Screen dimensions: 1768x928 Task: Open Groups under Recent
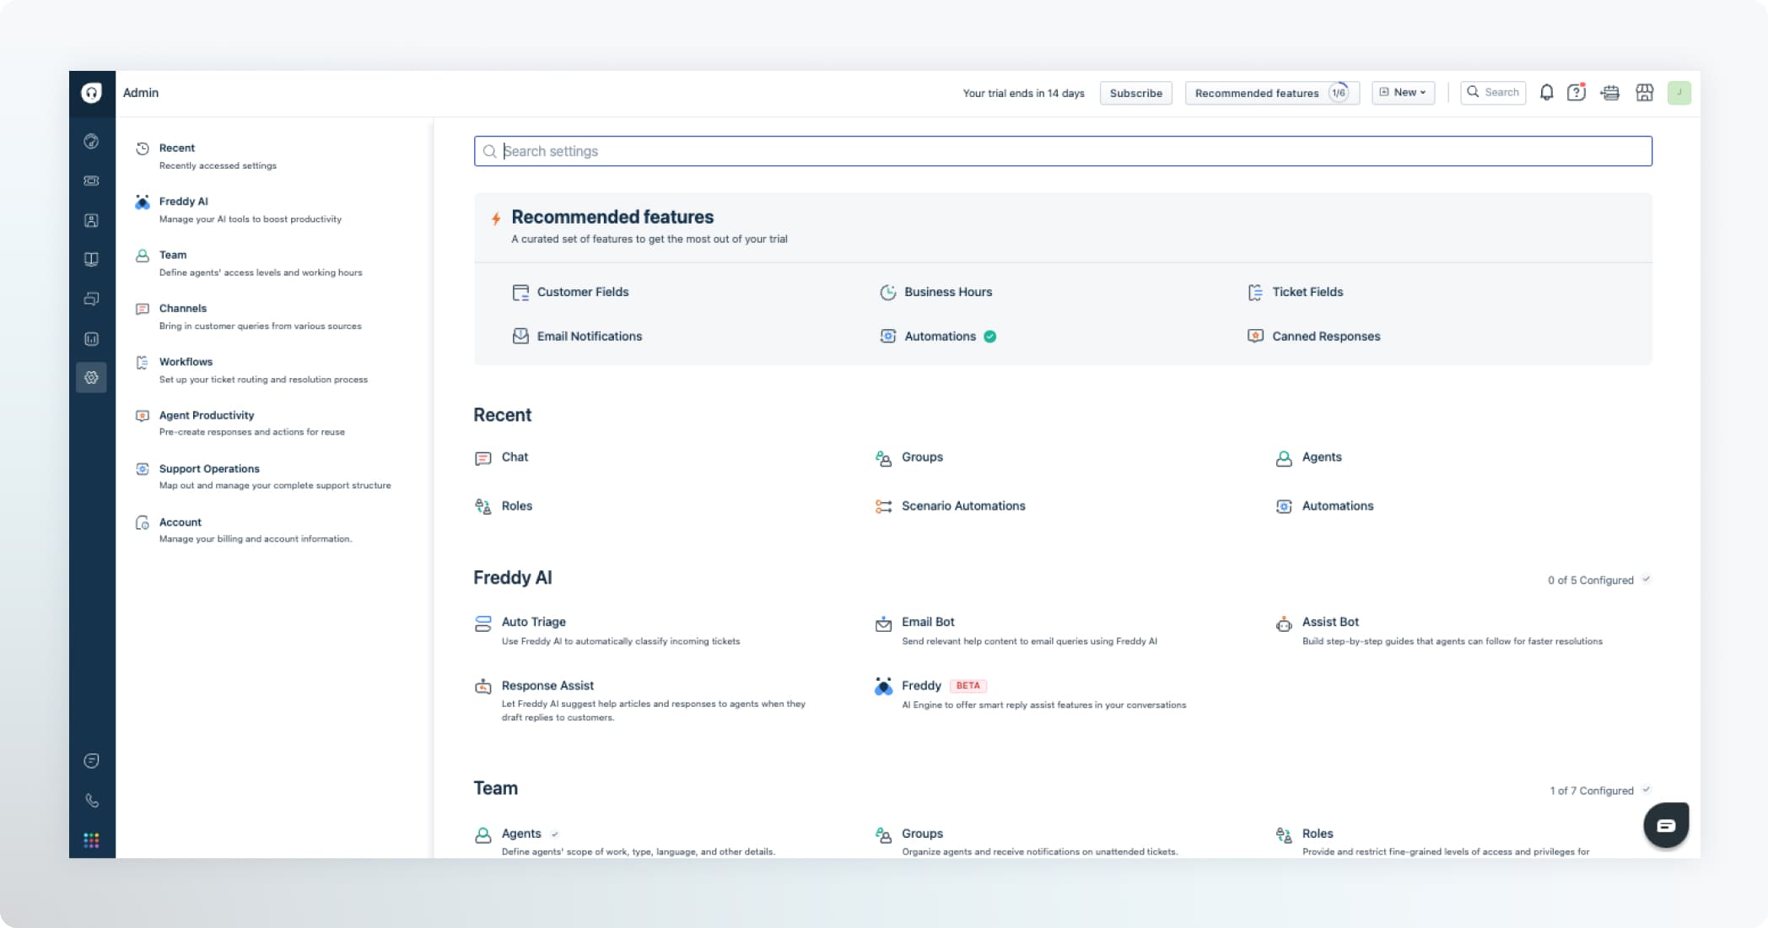[909, 457]
